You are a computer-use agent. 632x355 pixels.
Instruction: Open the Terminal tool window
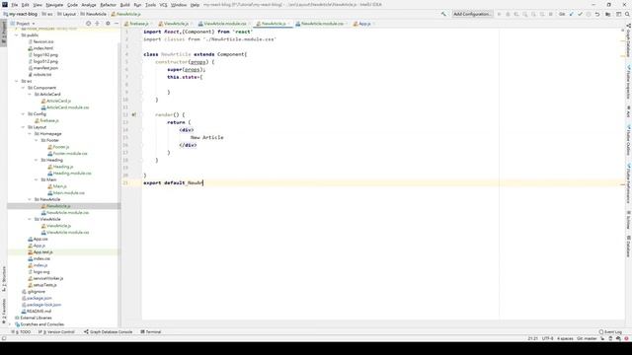(151, 332)
